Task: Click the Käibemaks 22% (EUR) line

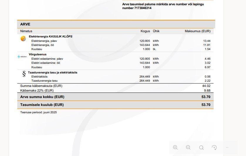Action: click(115, 90)
